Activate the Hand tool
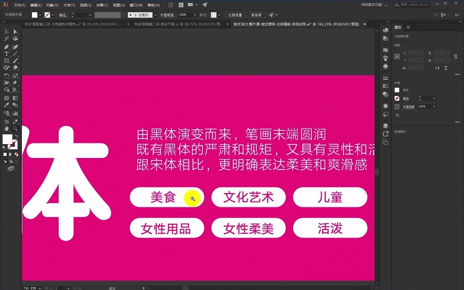Screen dimensions: 464x290 click(x=6, y=129)
